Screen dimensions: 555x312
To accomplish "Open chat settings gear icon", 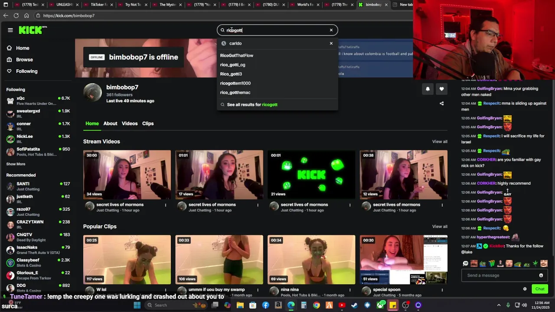I will 525,289.
